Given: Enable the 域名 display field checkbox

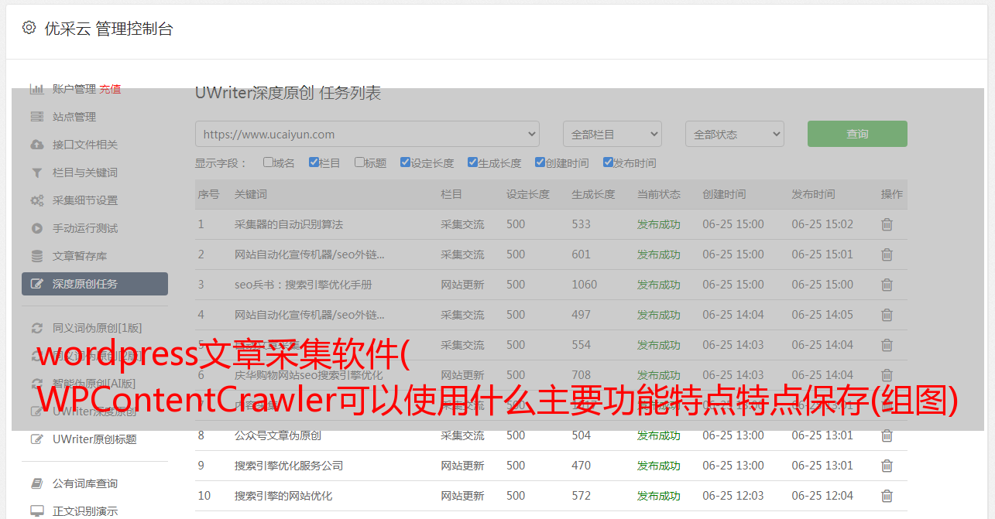Looking at the screenshot, I should [268, 162].
